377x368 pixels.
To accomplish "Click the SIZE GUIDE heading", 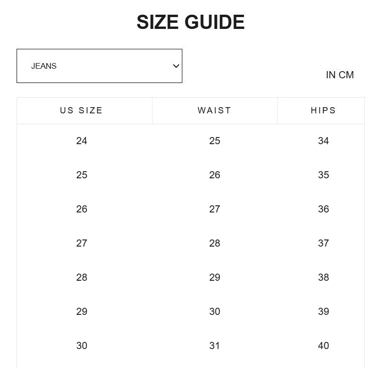I will pos(190,22).
